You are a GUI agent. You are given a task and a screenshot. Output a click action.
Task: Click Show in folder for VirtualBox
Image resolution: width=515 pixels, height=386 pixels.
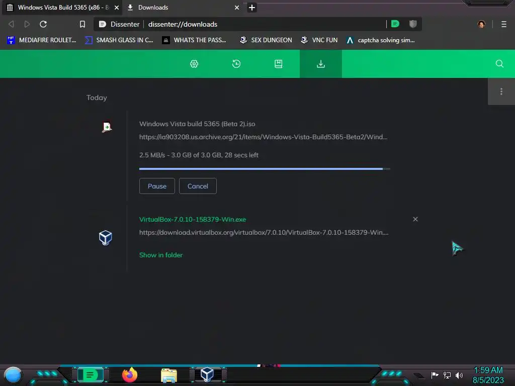161,255
